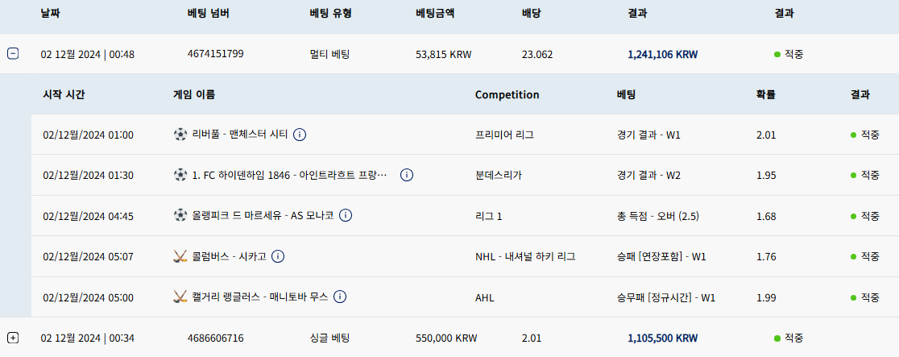The image size is (899, 357).
Task: Click soccer ball icon beside 올랭피크 드 마르세유
Action: 180,216
